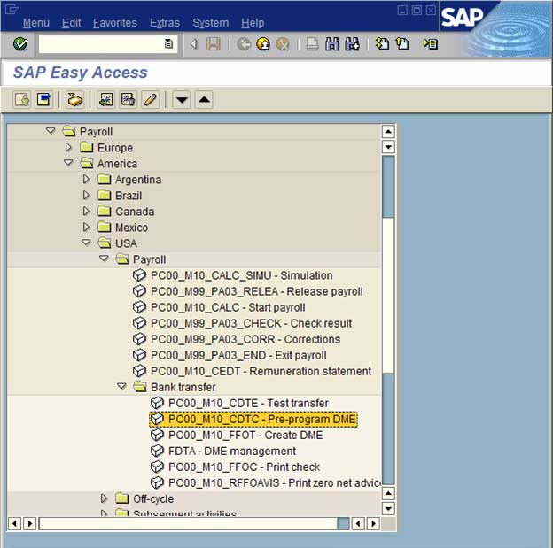The width and height of the screenshot is (553, 548).
Task: Select PC00_M10_FFOT - Create DME
Action: point(245,435)
